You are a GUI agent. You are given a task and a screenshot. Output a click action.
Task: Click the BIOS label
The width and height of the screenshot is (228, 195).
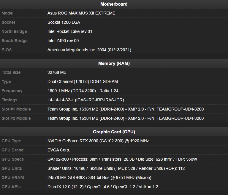pos(7,50)
